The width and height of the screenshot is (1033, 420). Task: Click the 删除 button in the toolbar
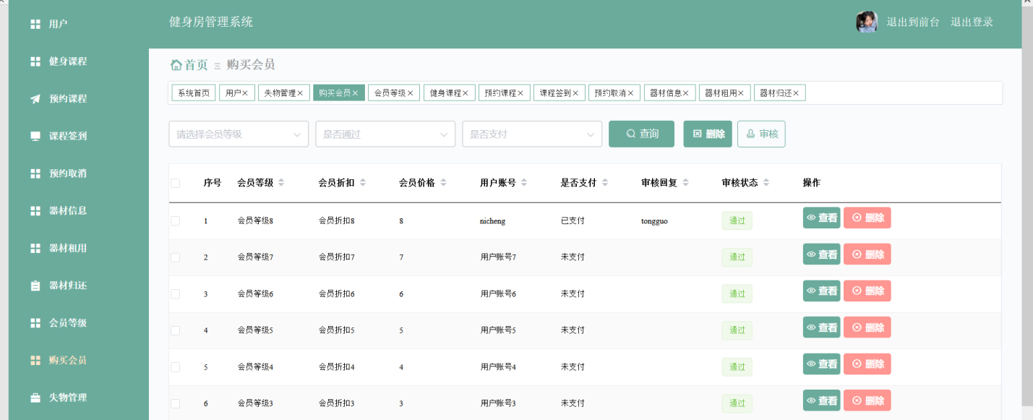click(x=708, y=134)
